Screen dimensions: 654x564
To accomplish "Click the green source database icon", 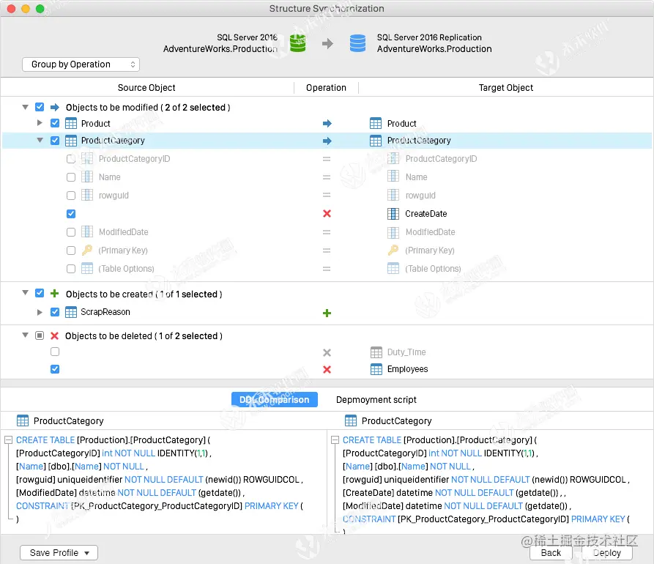I will [x=298, y=43].
